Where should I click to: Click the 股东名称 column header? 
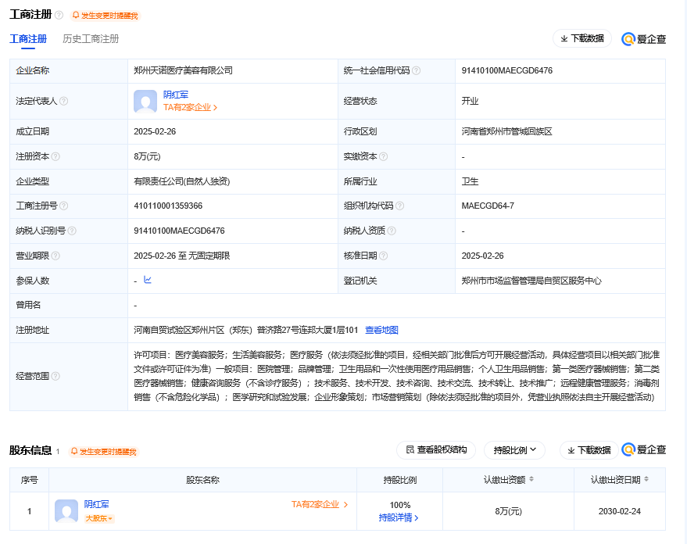[202, 480]
